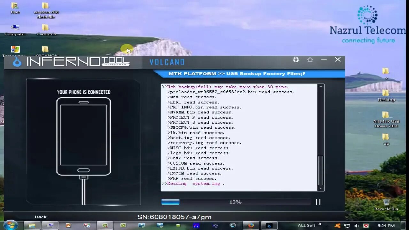This screenshot has width=409, height=230.
Task: Open the Recycle Bin
Action: click(386, 204)
